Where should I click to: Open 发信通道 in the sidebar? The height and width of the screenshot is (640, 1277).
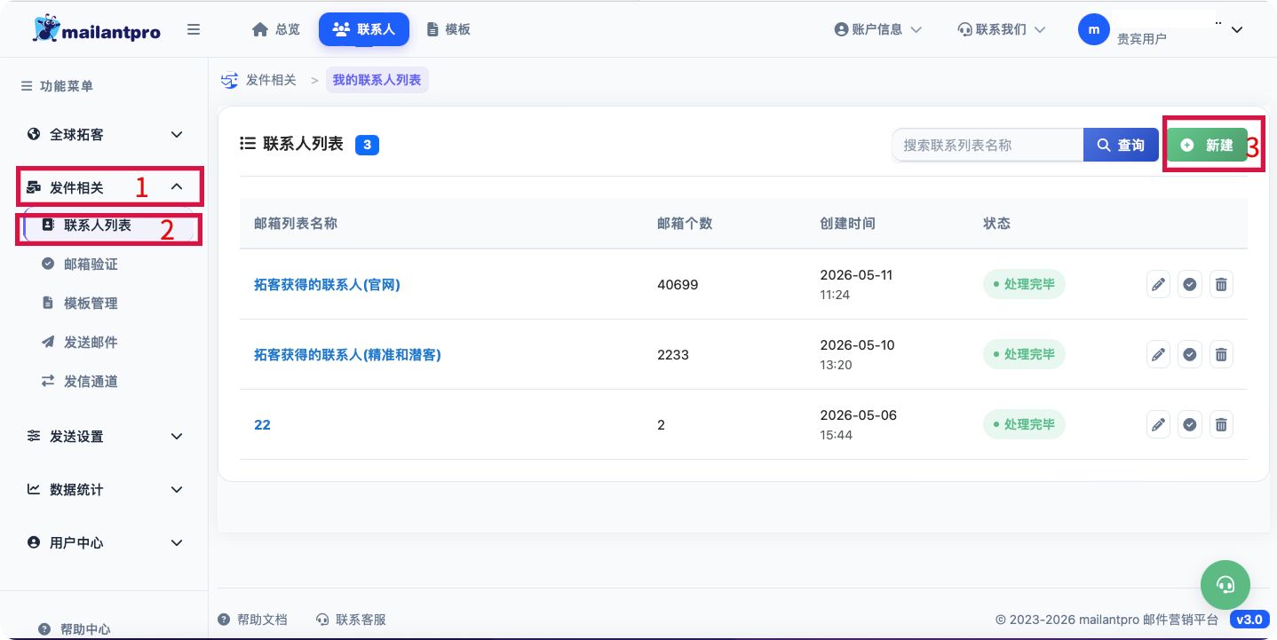pyautogui.click(x=91, y=382)
